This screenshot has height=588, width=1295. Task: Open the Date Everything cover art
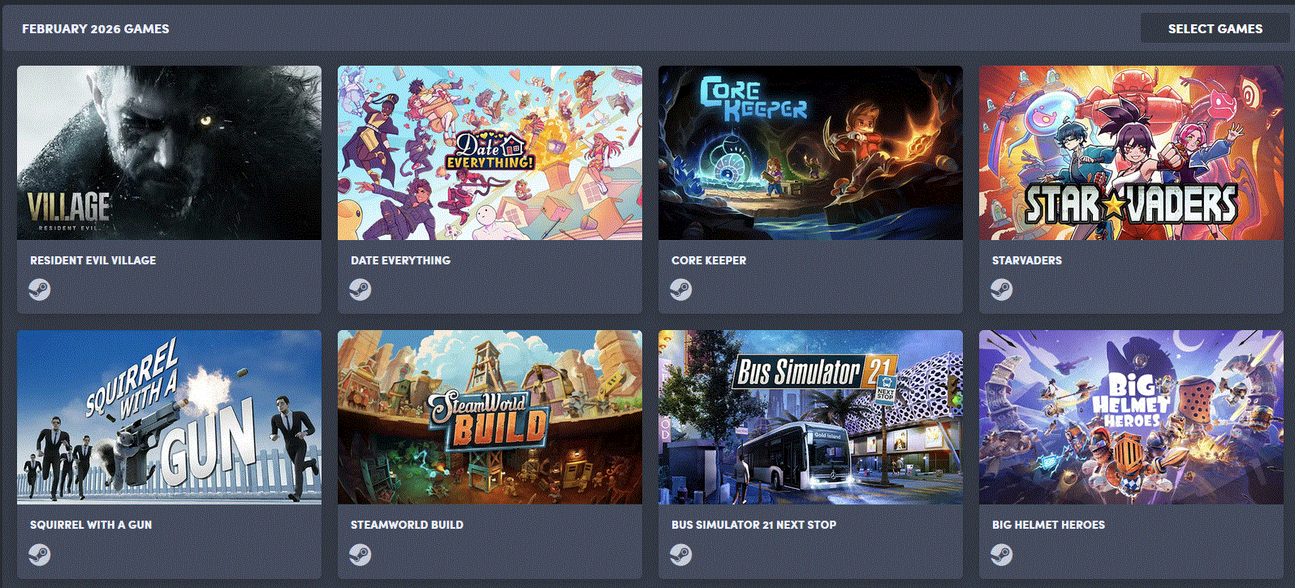tap(490, 153)
